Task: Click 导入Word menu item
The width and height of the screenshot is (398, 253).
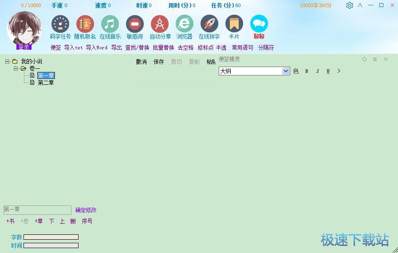Action: click(x=96, y=47)
